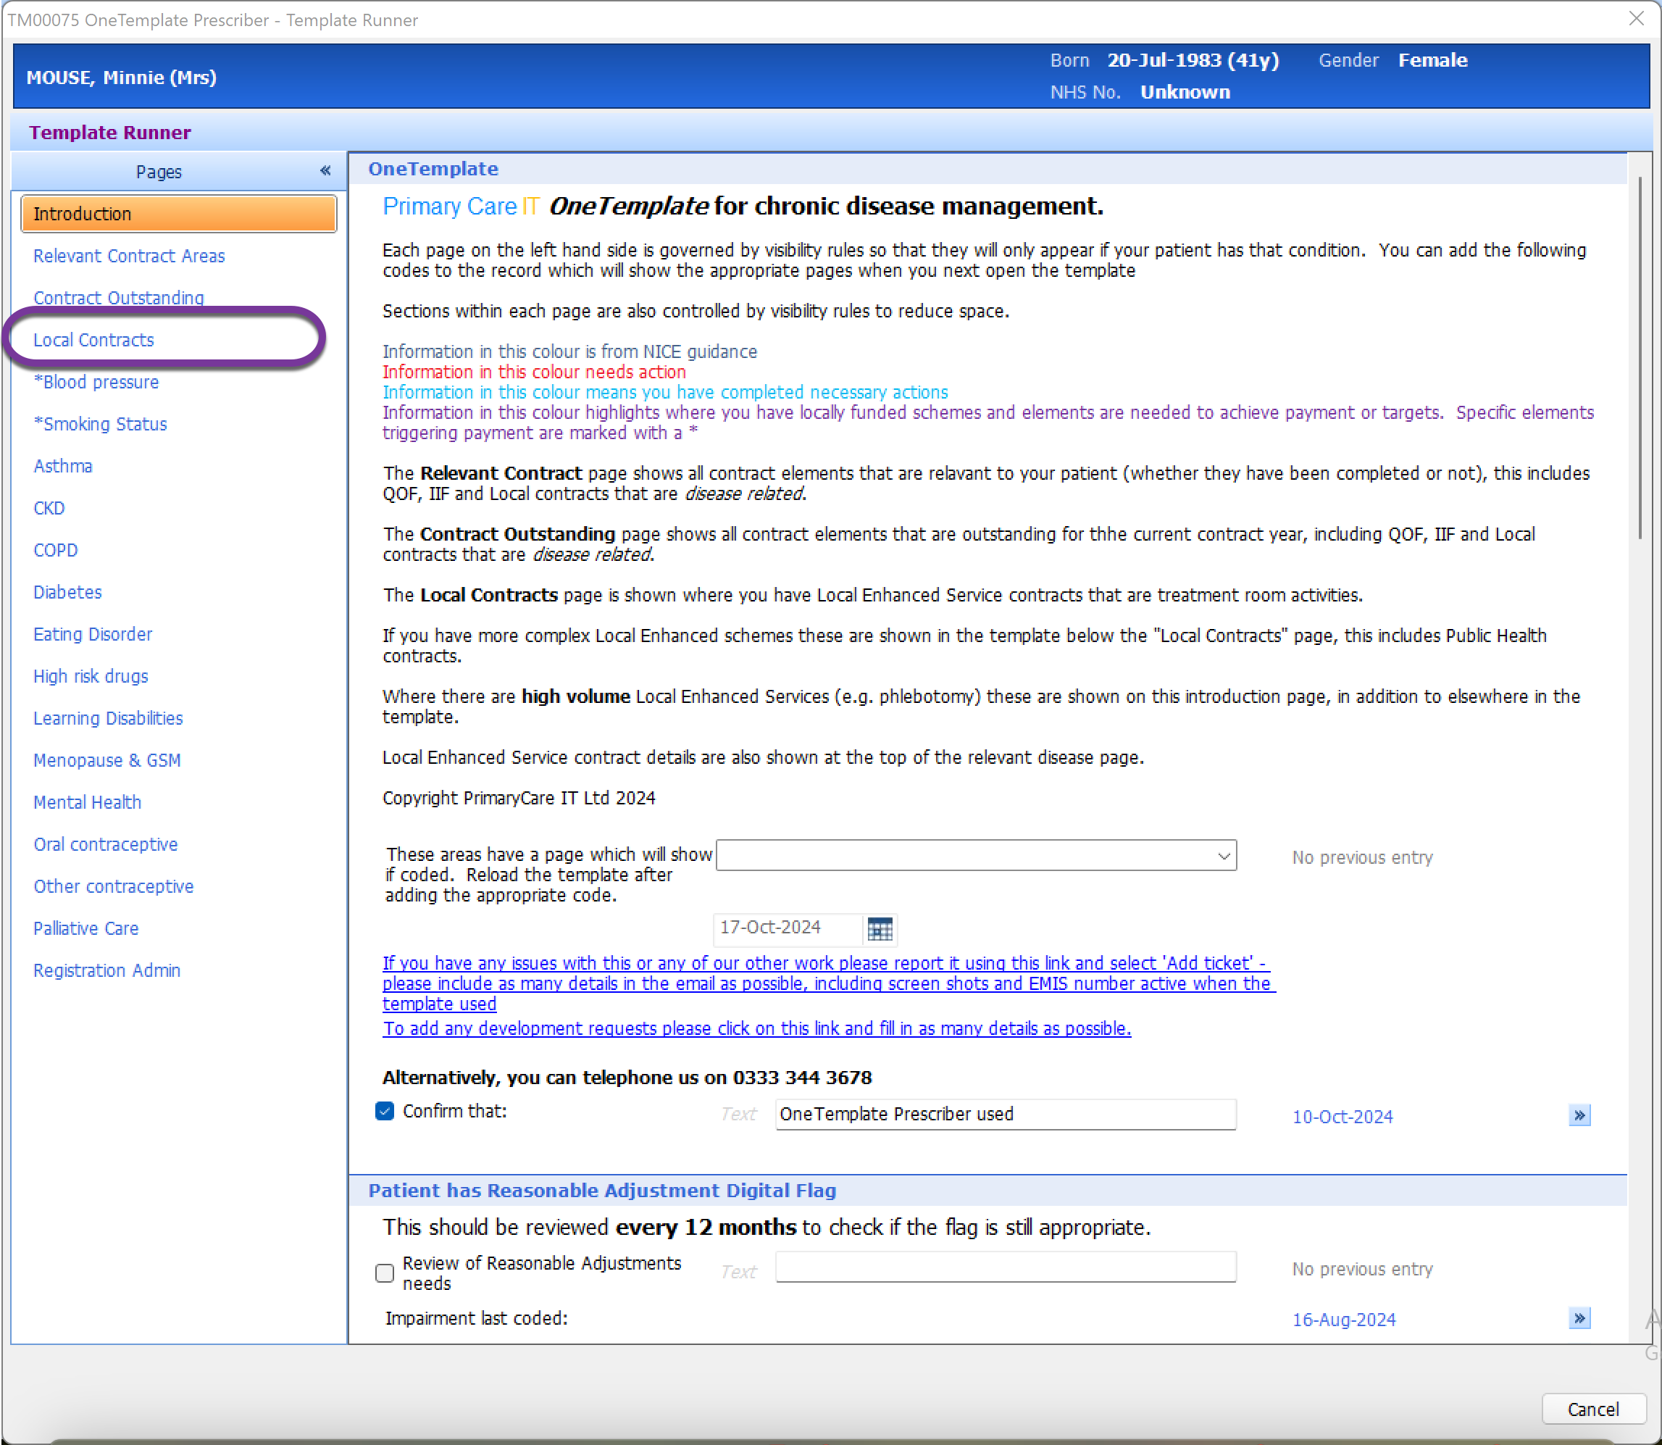1662x1445 pixels.
Task: Click the NHS No. 'Unknown' value
Action: (1185, 92)
